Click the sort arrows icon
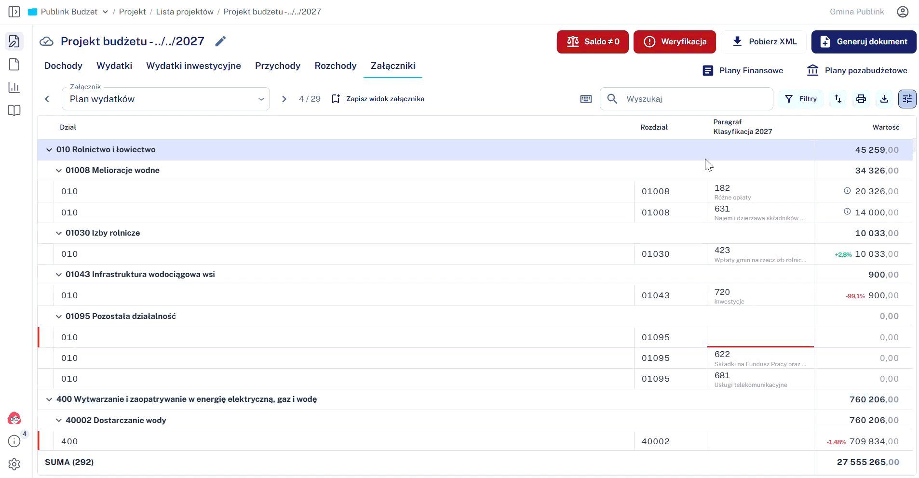 (838, 99)
